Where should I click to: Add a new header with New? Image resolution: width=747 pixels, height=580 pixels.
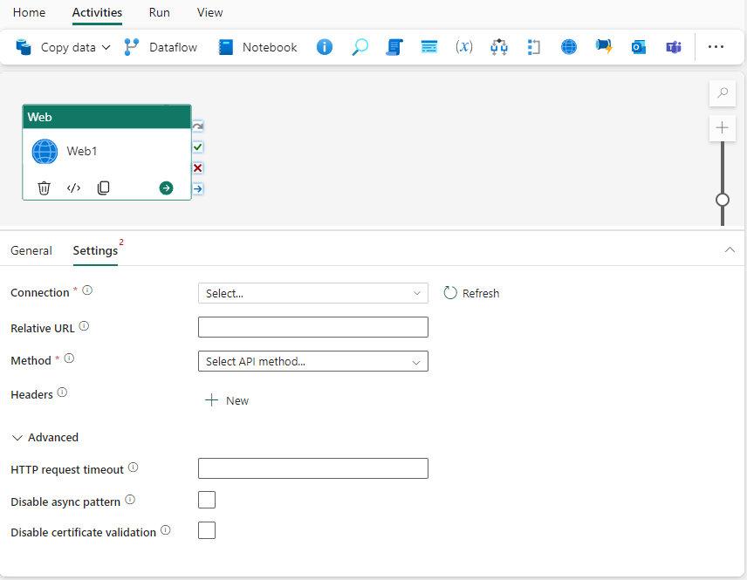[227, 400]
